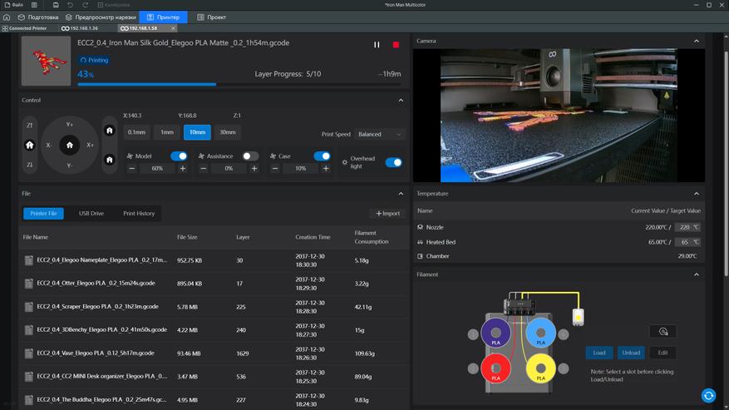The width and height of the screenshot is (729, 410).
Task: Click the blue refresh icon at bottom right
Action: tap(708, 395)
